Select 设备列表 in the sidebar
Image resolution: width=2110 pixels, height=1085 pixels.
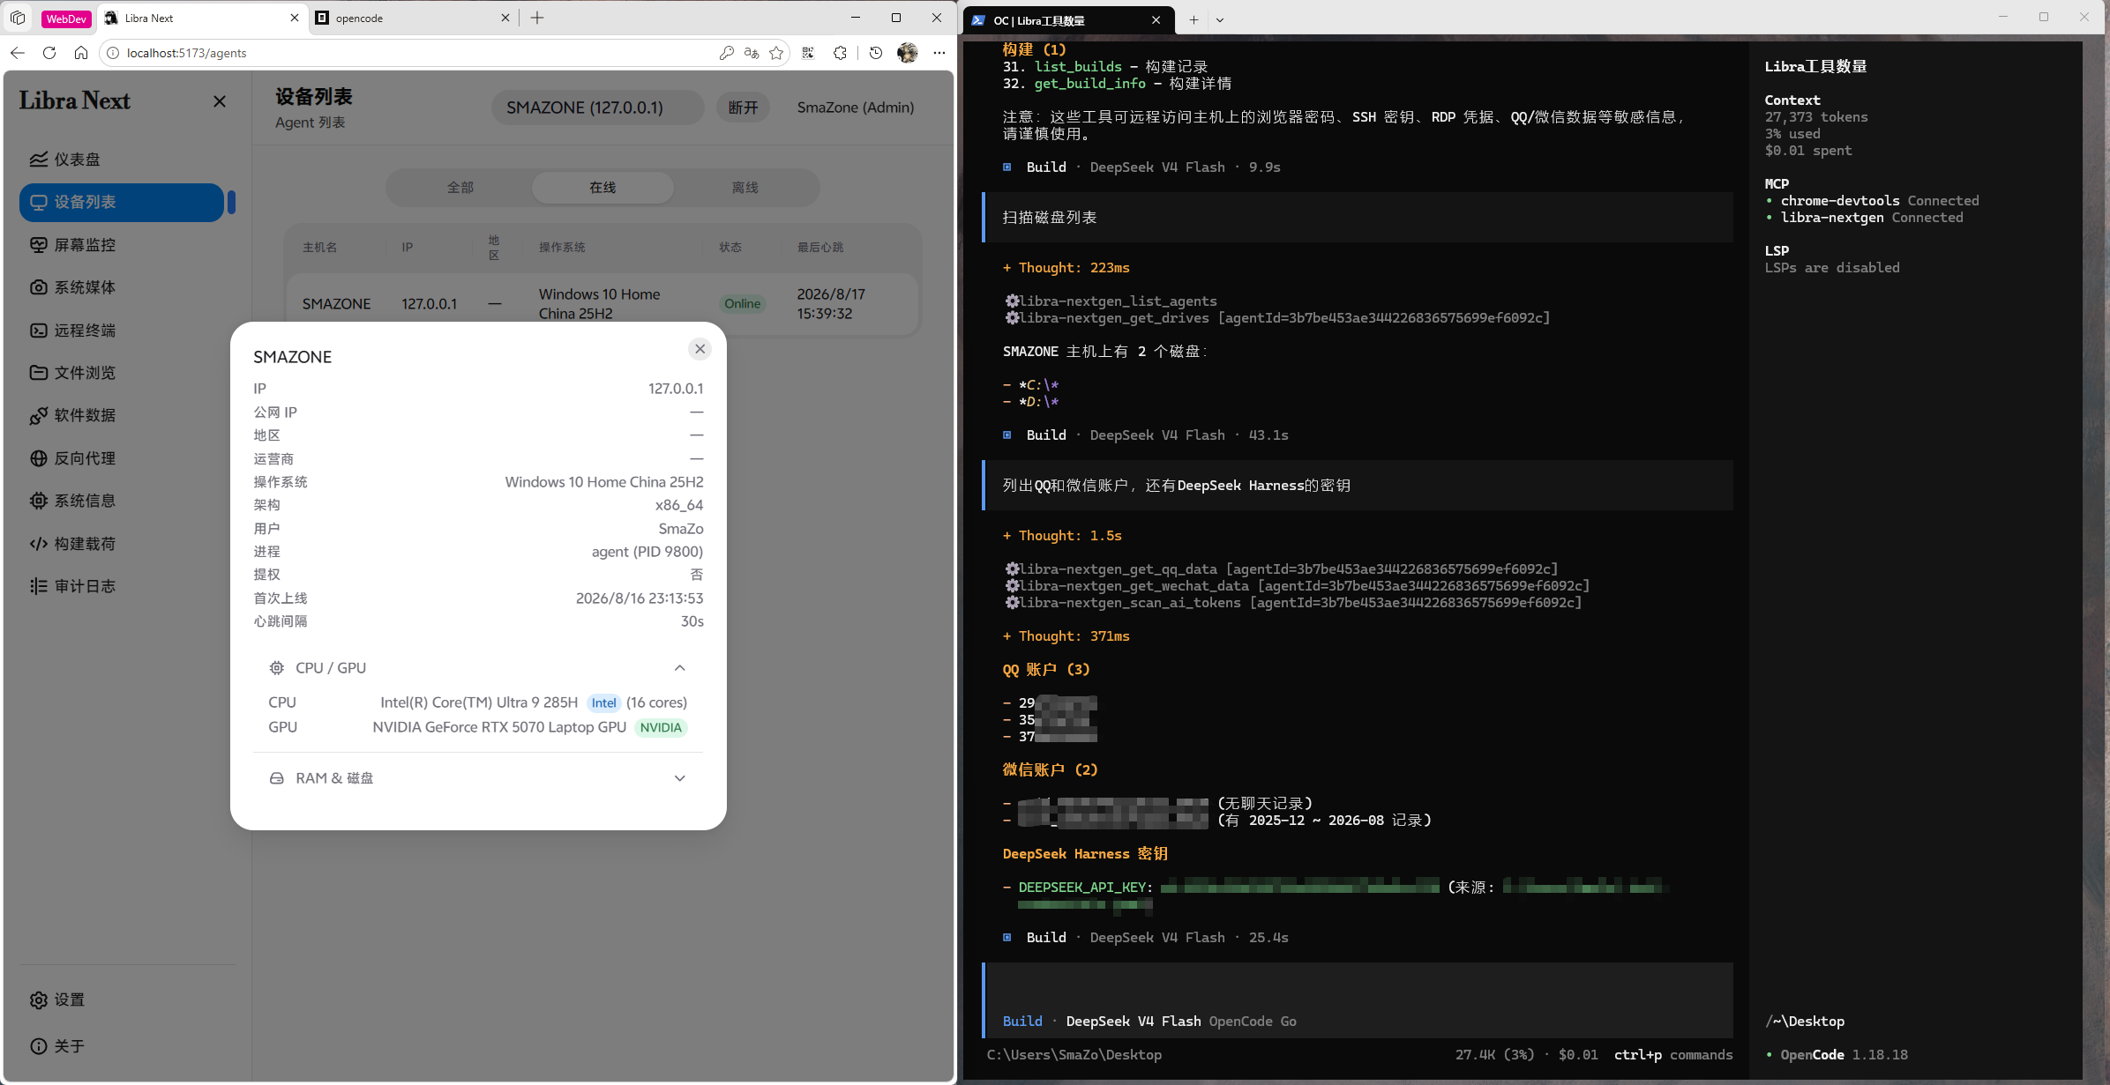pos(122,202)
